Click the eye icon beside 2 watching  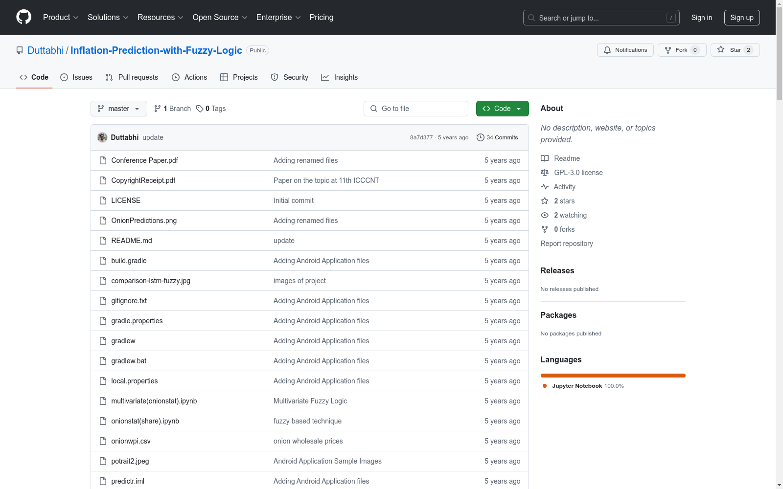click(x=545, y=215)
